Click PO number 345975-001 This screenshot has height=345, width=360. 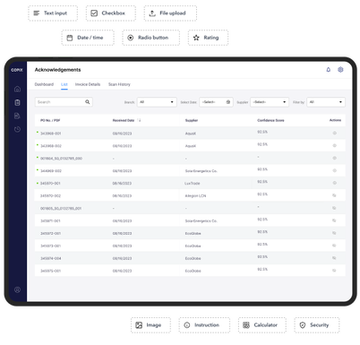coord(50,271)
